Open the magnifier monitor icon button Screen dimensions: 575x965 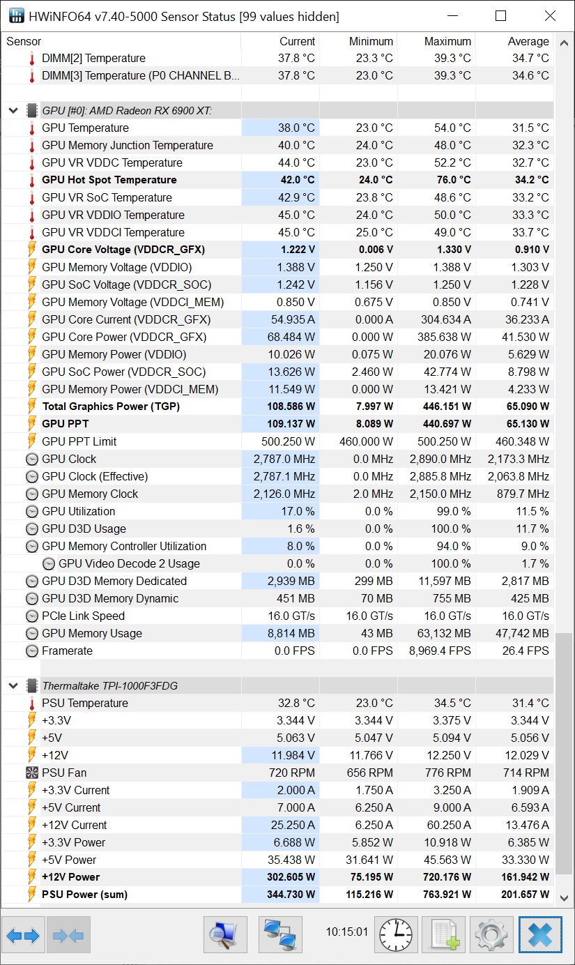click(x=225, y=935)
